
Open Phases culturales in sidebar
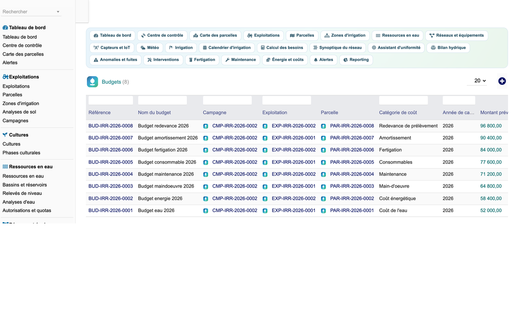coord(21,153)
